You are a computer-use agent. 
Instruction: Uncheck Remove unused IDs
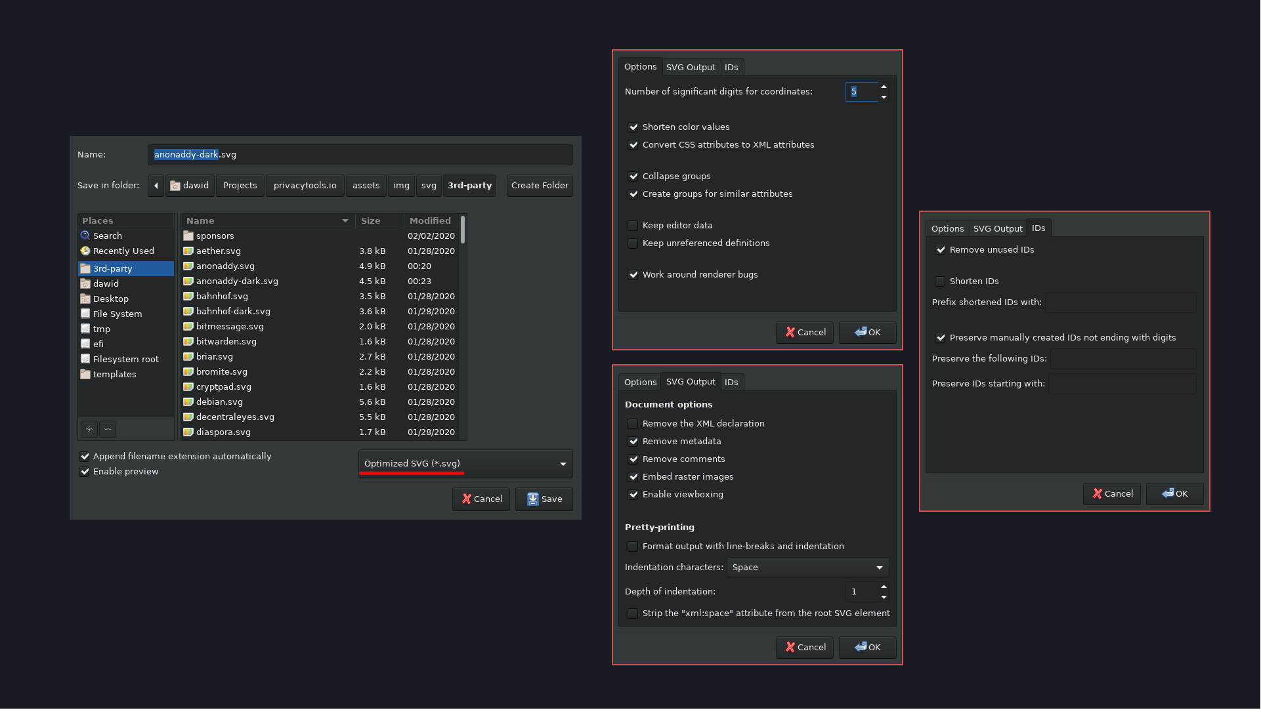pyautogui.click(x=941, y=250)
